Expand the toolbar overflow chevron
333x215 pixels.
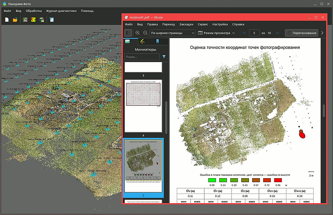click(x=322, y=33)
